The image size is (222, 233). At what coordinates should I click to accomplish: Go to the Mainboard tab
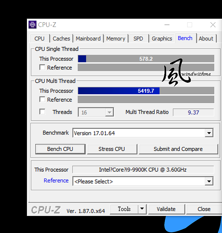pyautogui.click(x=88, y=39)
